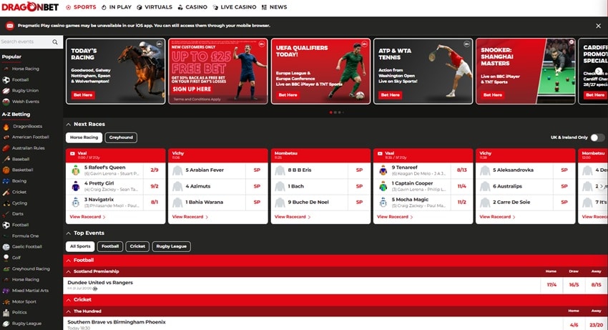
Task: Click the Baseball icon in sidebar
Action: [6, 159]
